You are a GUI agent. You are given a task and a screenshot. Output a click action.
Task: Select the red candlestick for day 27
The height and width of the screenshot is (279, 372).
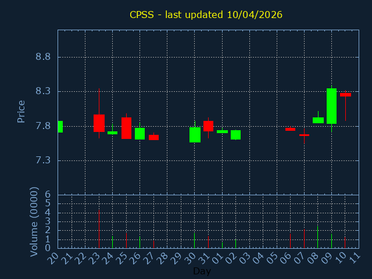(x=153, y=137)
